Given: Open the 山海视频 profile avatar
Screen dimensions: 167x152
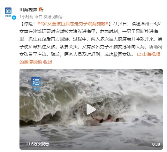Looking at the screenshot, I should tap(8, 12).
